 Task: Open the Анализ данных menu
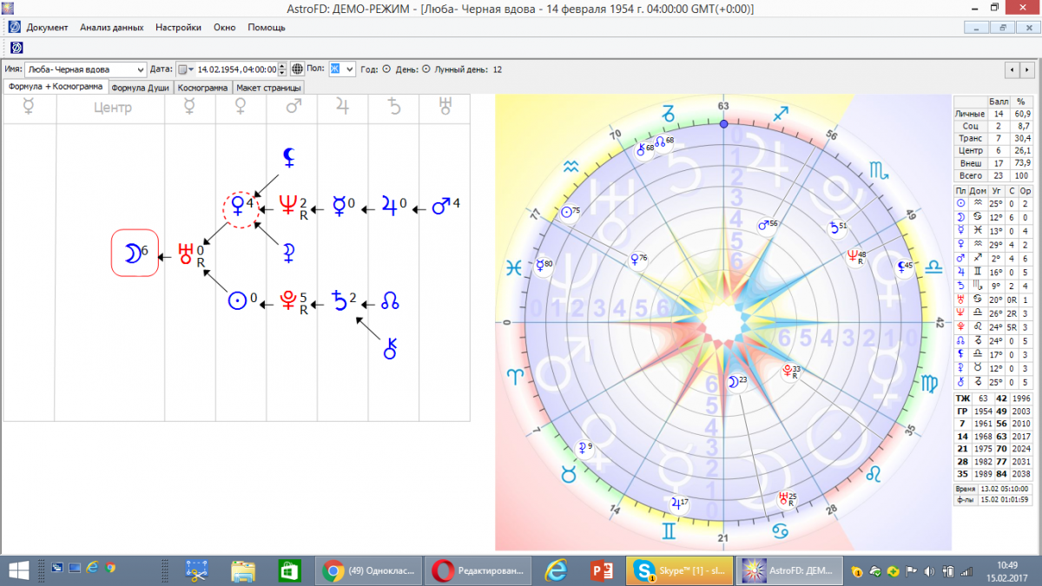(x=111, y=27)
